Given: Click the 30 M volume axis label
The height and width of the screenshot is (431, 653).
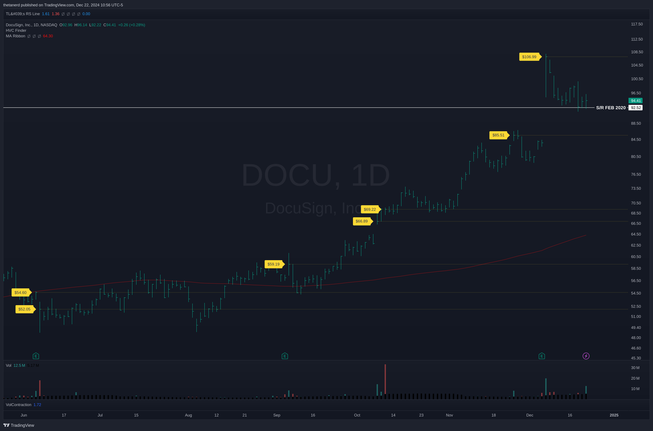Looking at the screenshot, I should click(635, 368).
